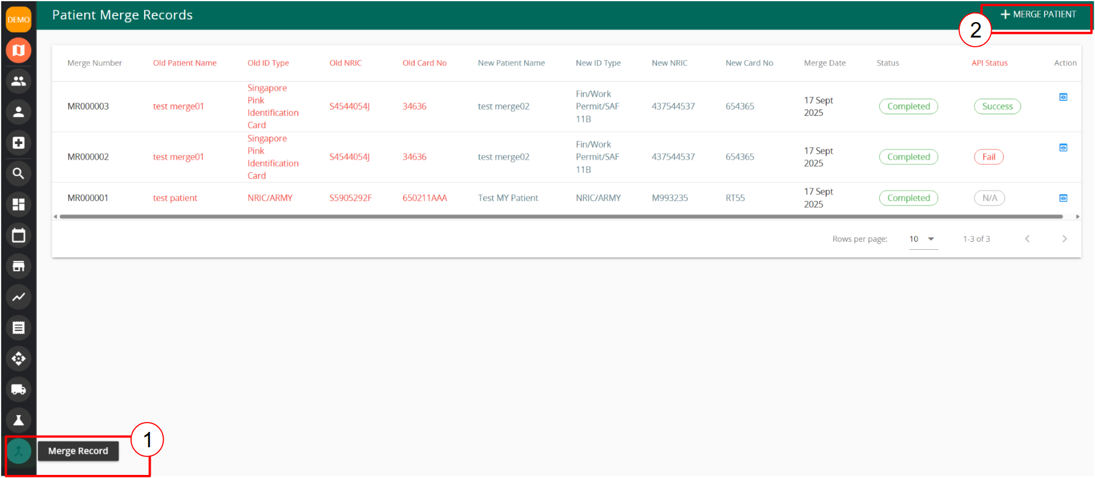View details icon for merge MR000003

click(x=1063, y=97)
